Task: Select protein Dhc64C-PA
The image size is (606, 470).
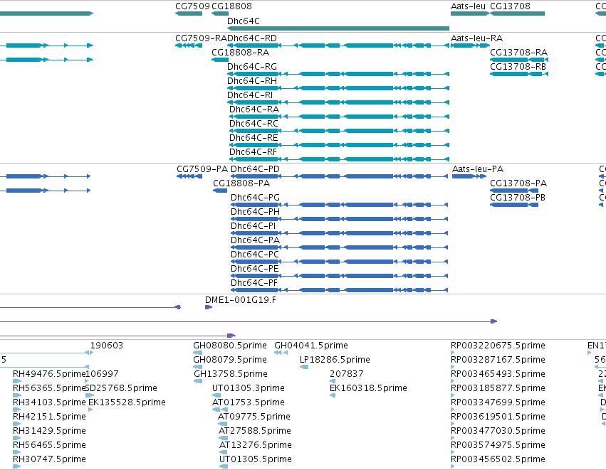Action: click(255, 240)
